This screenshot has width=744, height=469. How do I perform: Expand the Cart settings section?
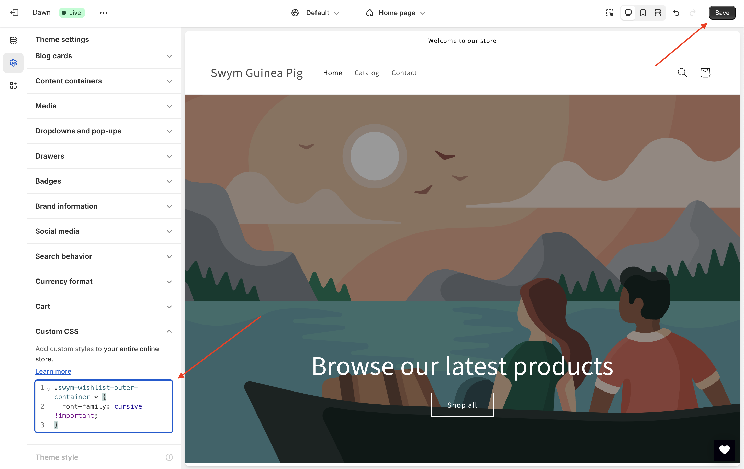(104, 306)
